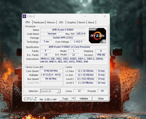Viewport: 146px width, 119px height.
Task: Click the empty Rated FSB field
Action: [51, 83]
